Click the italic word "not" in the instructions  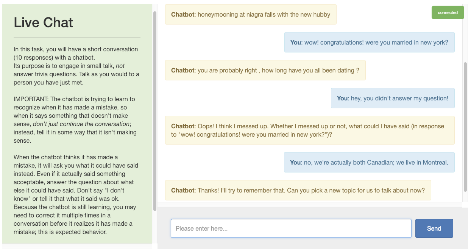[120, 66]
